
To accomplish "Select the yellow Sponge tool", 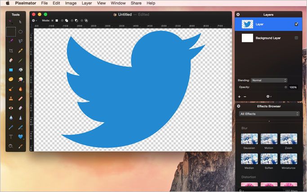I will [11, 79].
